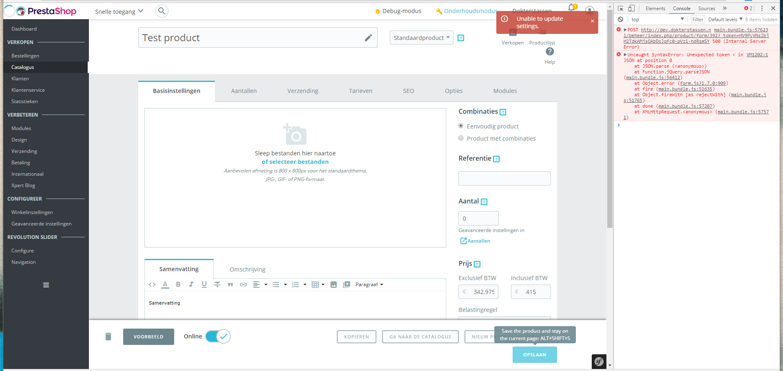The width and height of the screenshot is (783, 371).
Task: Open Snelle toegang dropdown
Action: [119, 11]
